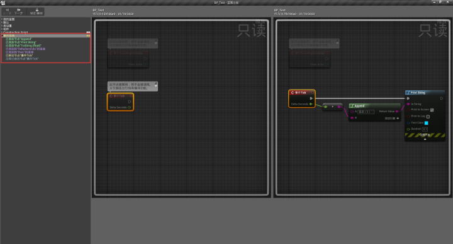Viewport: 453px width, 244px height.
Task: Click the Return Value pin on Append node
Action: coord(397,111)
